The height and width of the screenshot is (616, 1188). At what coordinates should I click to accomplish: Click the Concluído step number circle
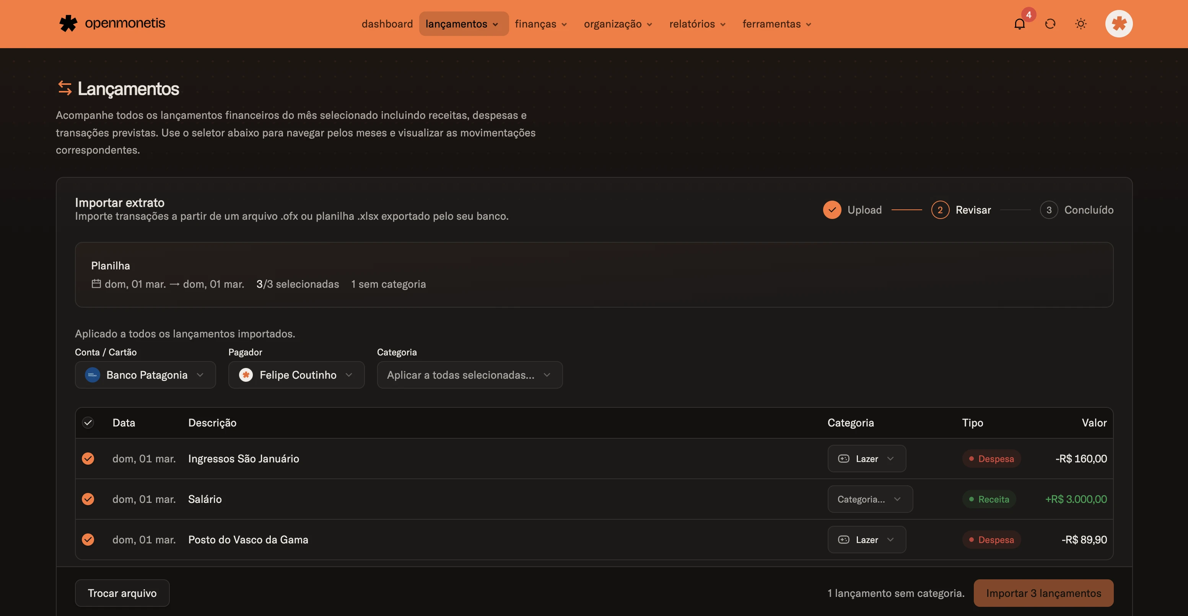(1049, 210)
